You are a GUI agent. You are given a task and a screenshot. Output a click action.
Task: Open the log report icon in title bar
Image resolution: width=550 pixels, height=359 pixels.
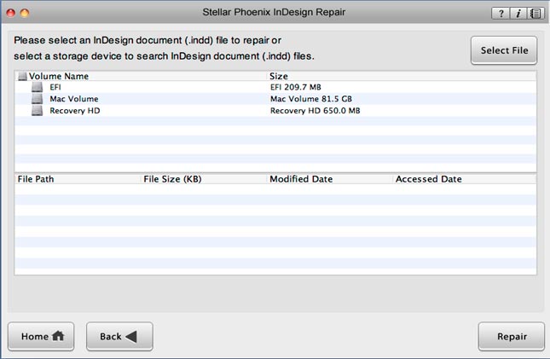(536, 14)
